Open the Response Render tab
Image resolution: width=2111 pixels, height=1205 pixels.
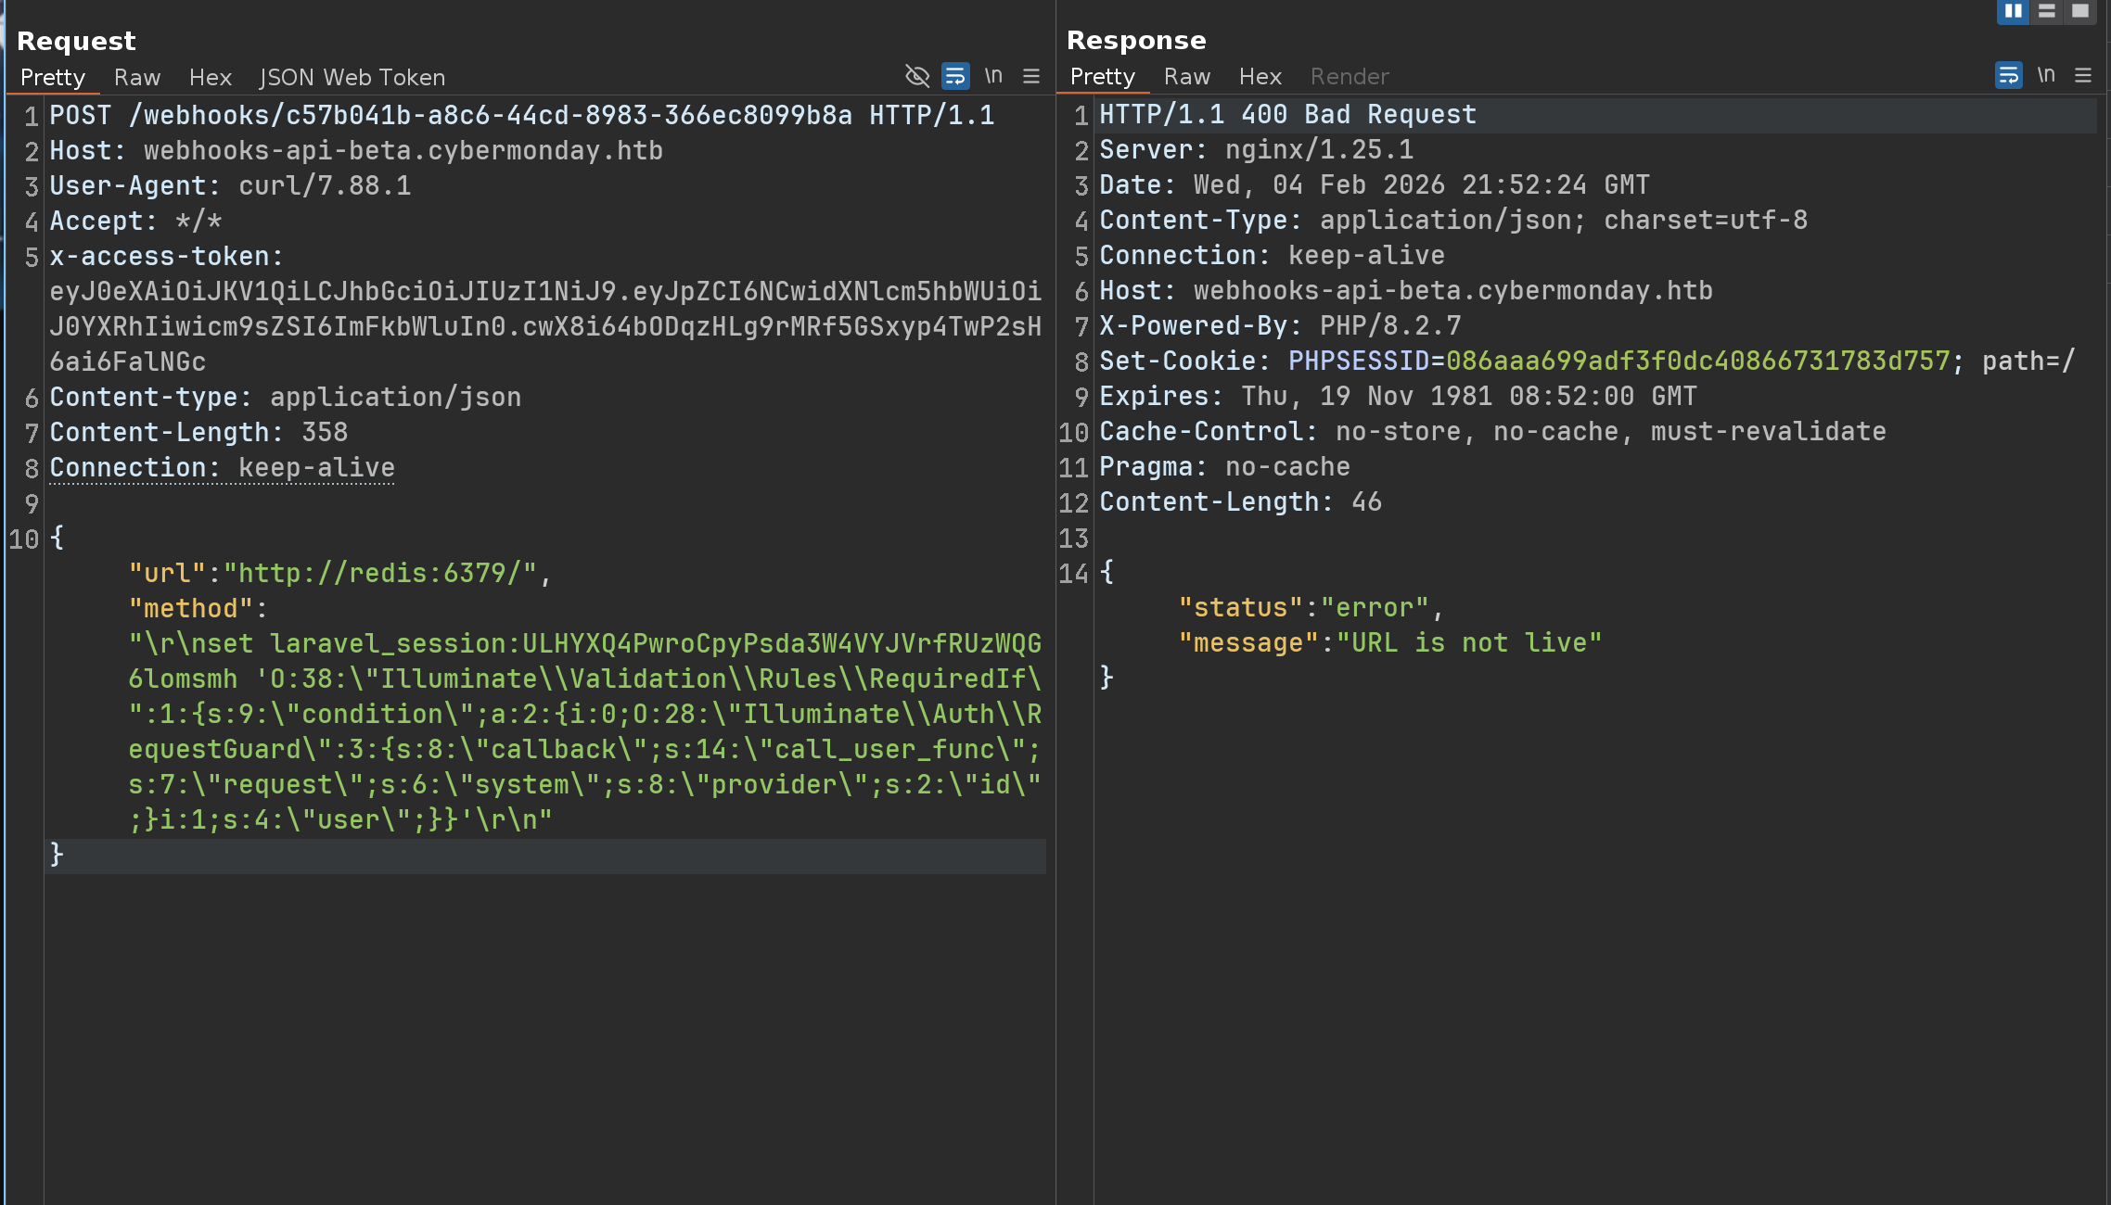[1350, 77]
